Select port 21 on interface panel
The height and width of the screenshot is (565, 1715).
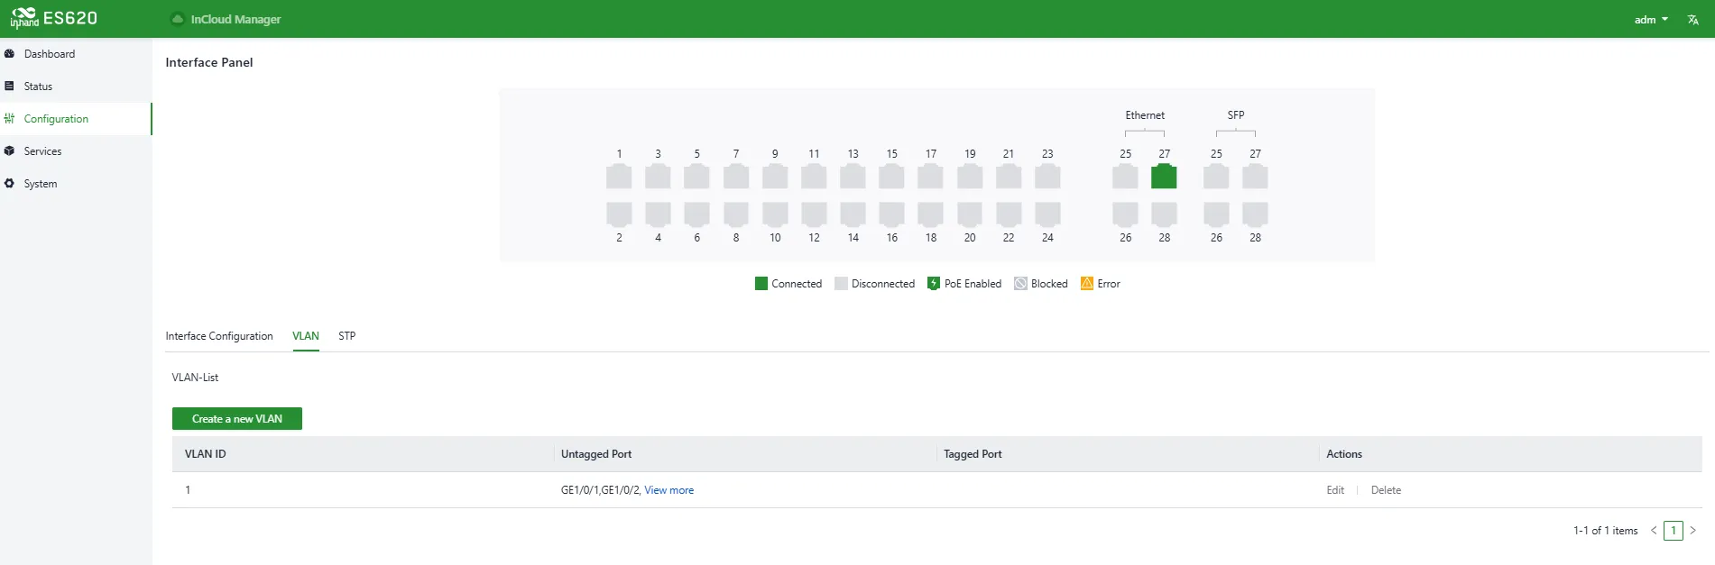coord(1009,177)
